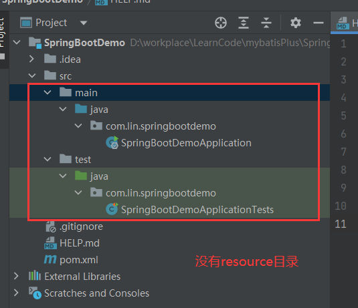Click the Select Opened File crosshair icon
Image resolution: width=358 pixels, height=308 pixels.
click(221, 23)
